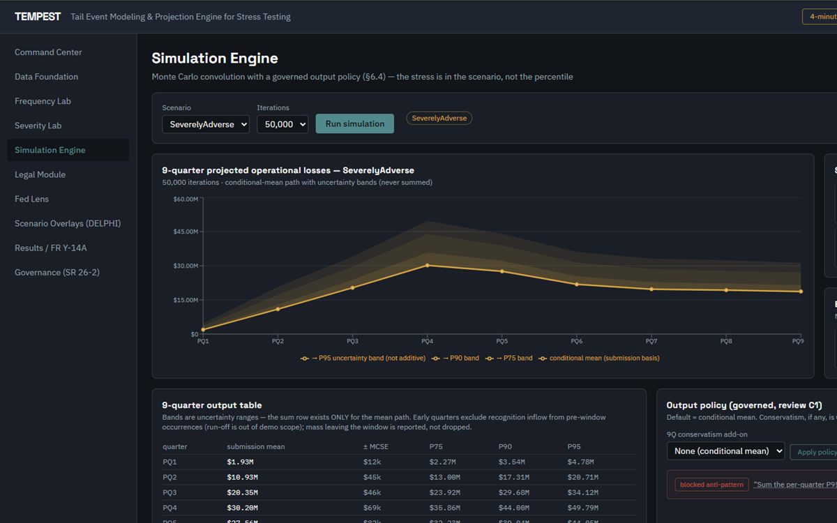Click the P95 column header
Screen dimensions: 837x523
(x=575, y=446)
